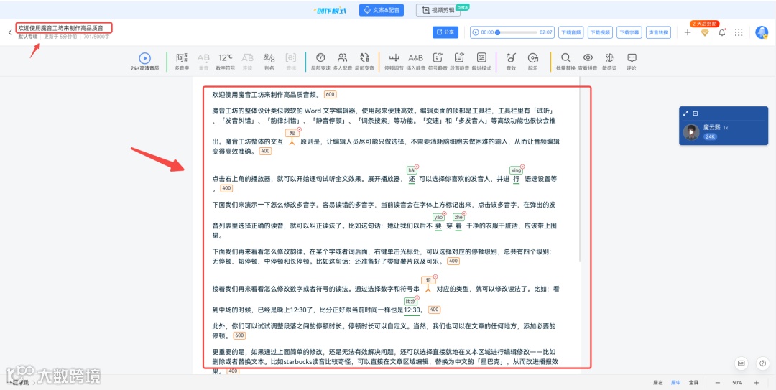Click the 敏感词 sensitive words tool
Image resolution: width=776 pixels, height=390 pixels.
[x=610, y=62]
